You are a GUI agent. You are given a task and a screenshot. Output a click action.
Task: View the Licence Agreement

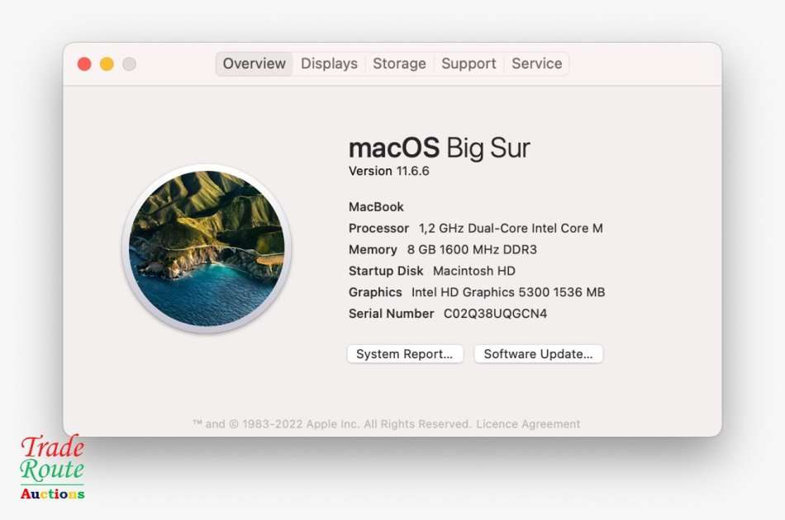pyautogui.click(x=526, y=423)
